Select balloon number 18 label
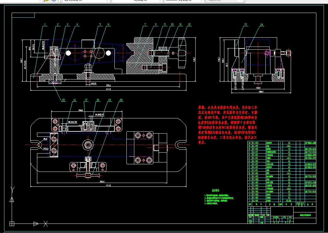The width and height of the screenshot is (328, 233). 98,100
